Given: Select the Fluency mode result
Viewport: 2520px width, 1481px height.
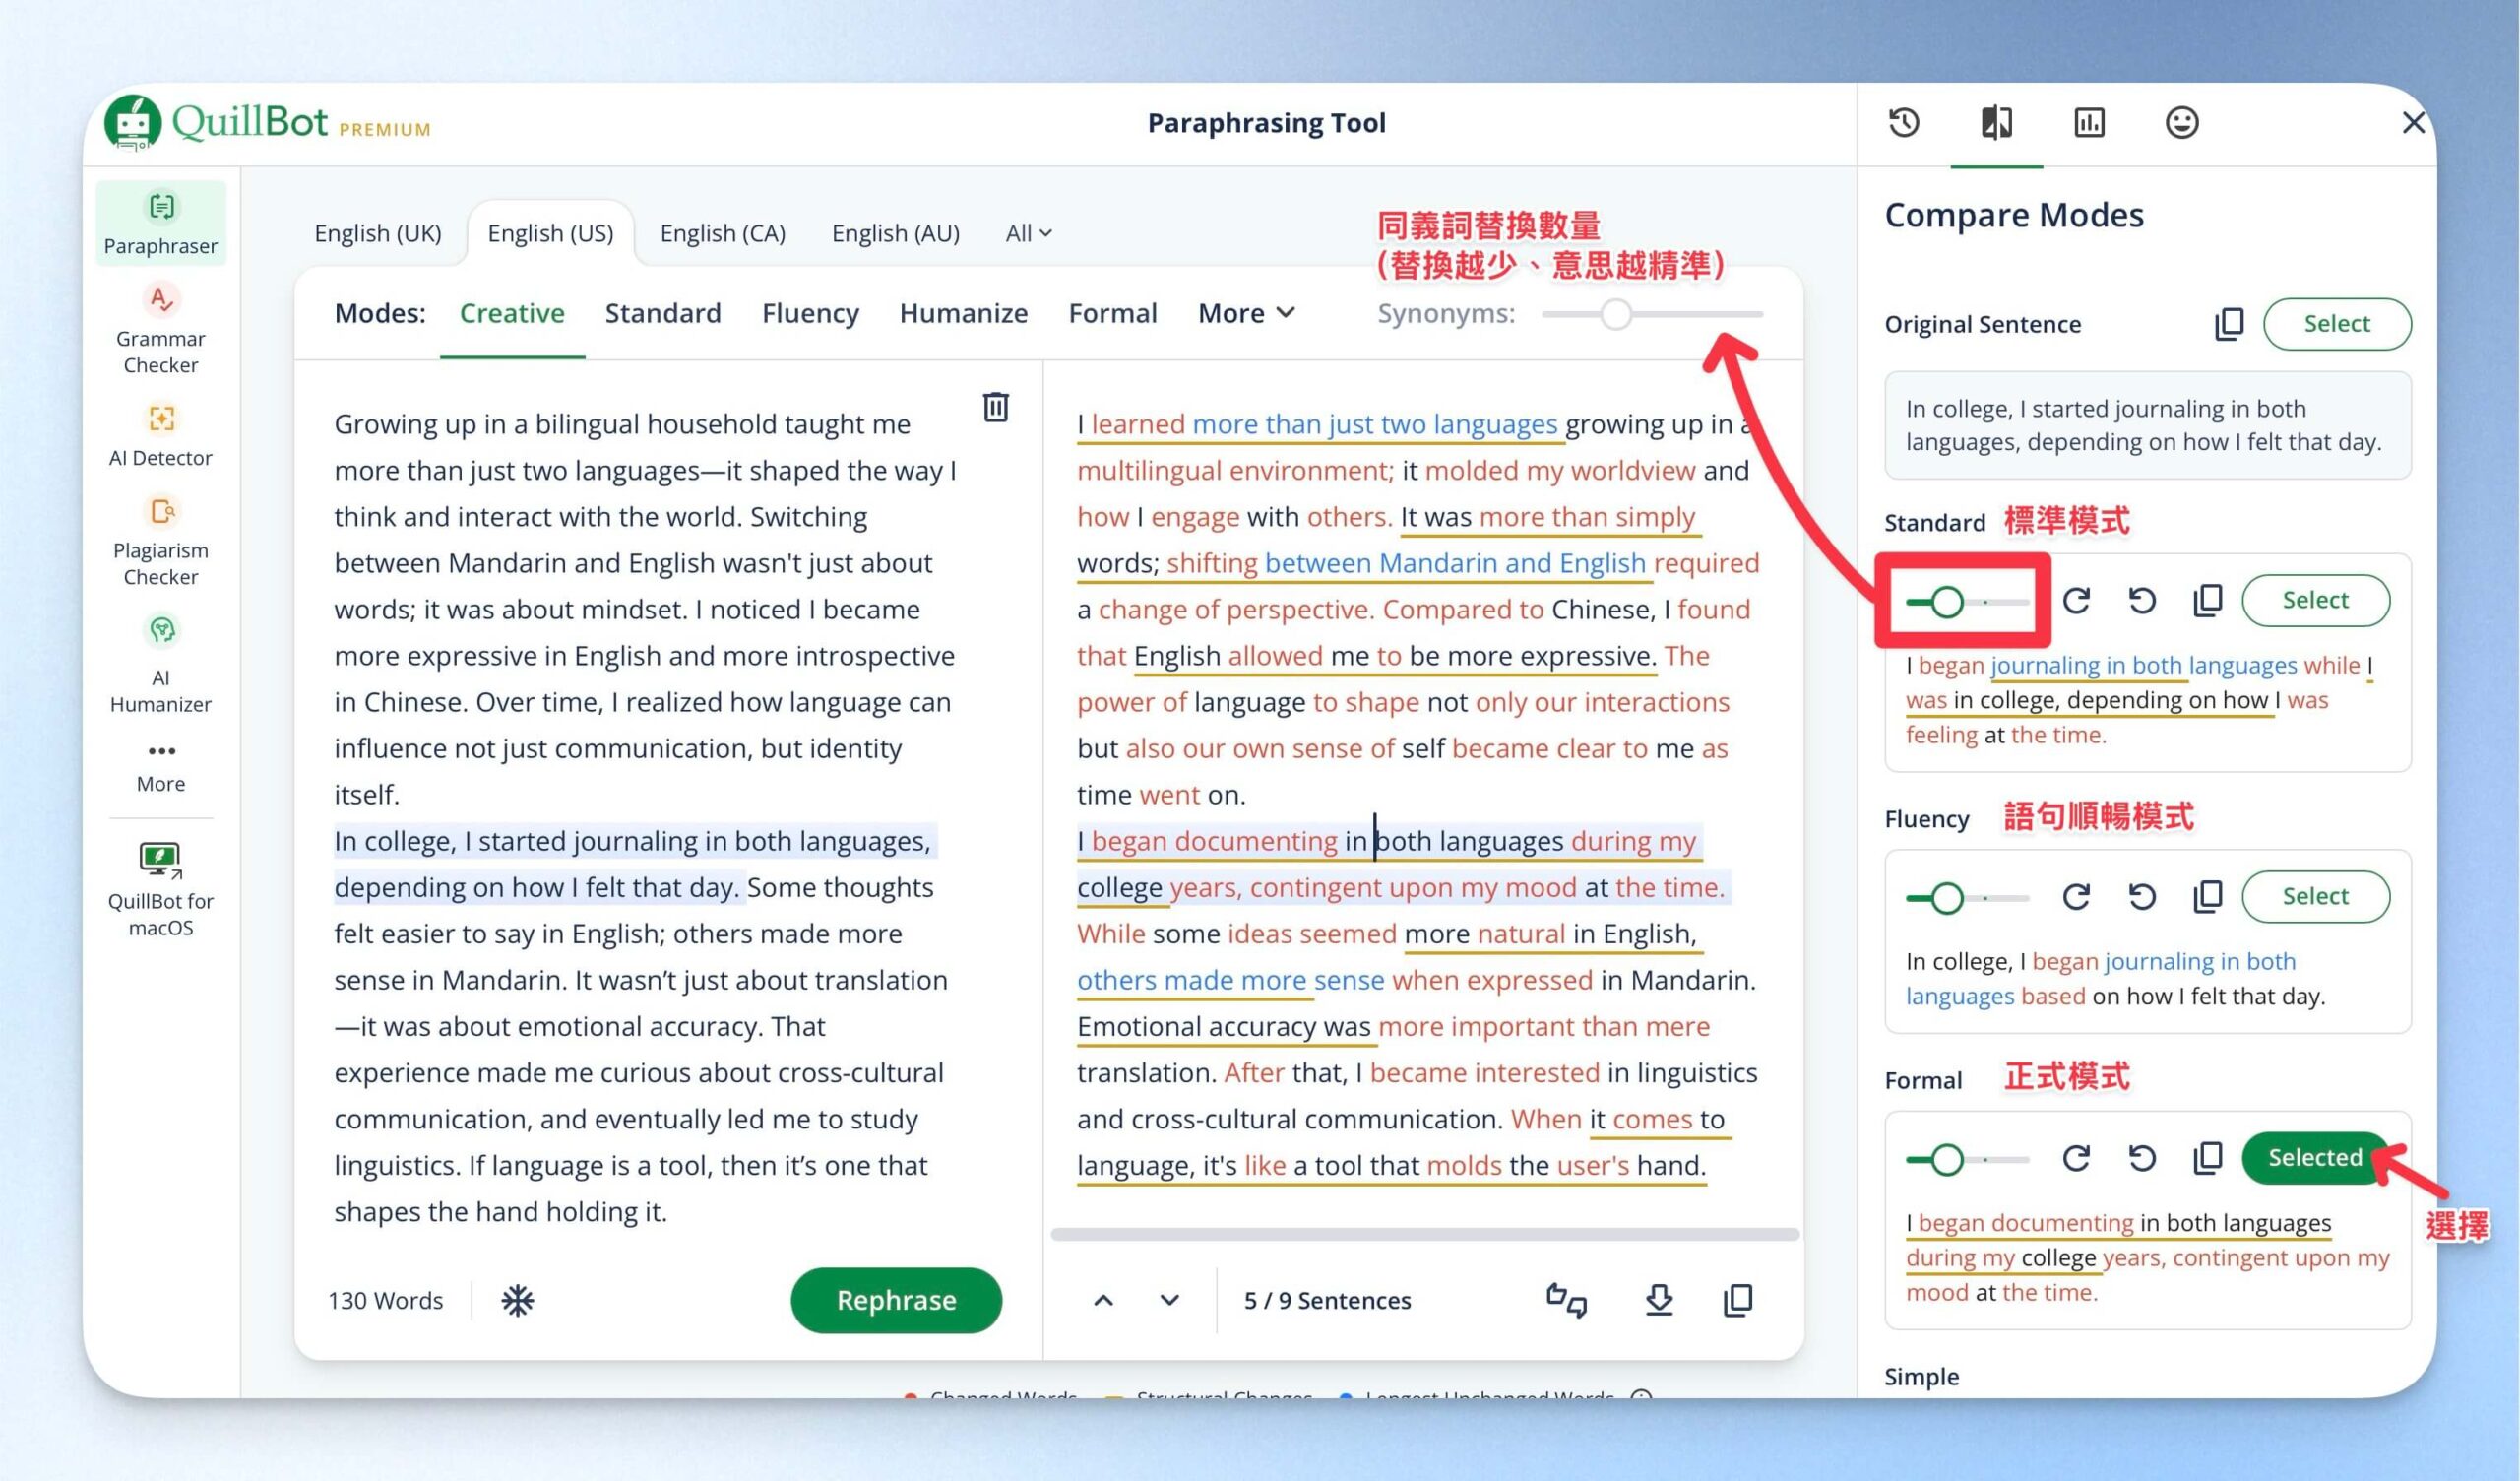Looking at the screenshot, I should click(2315, 896).
